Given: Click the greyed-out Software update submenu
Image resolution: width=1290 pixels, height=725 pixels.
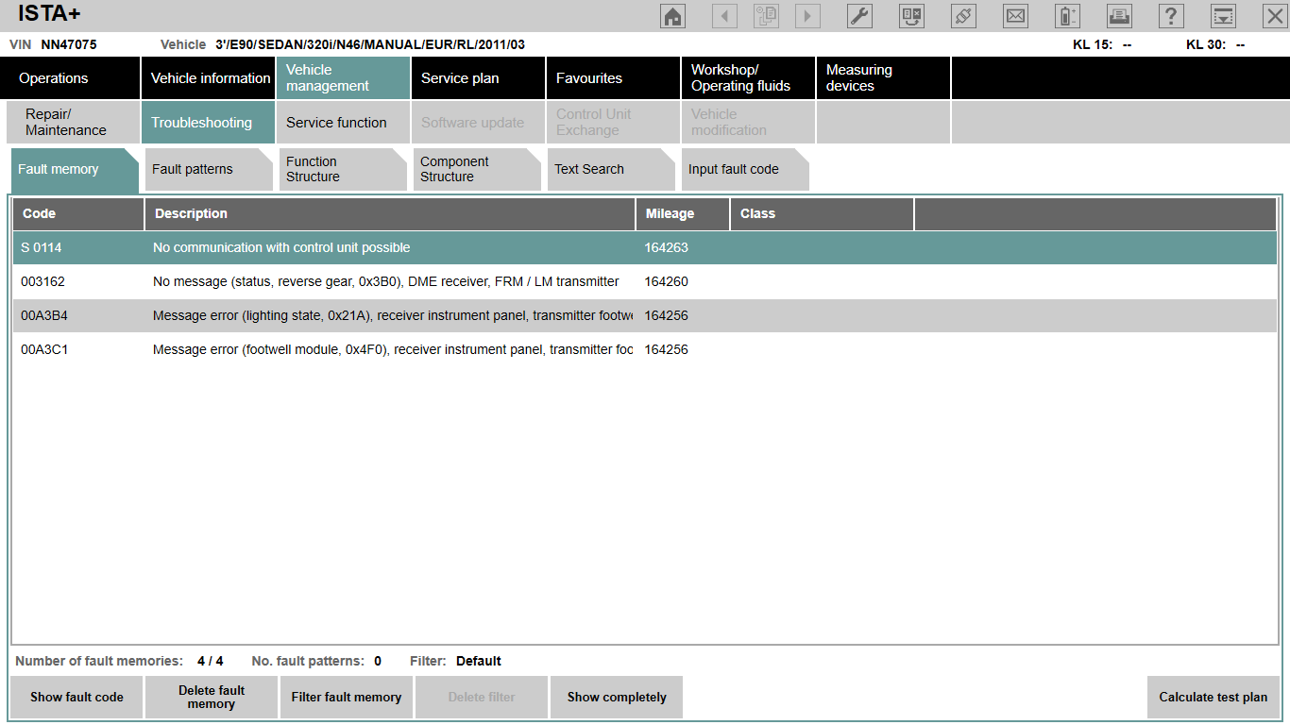Looking at the screenshot, I should (x=479, y=123).
